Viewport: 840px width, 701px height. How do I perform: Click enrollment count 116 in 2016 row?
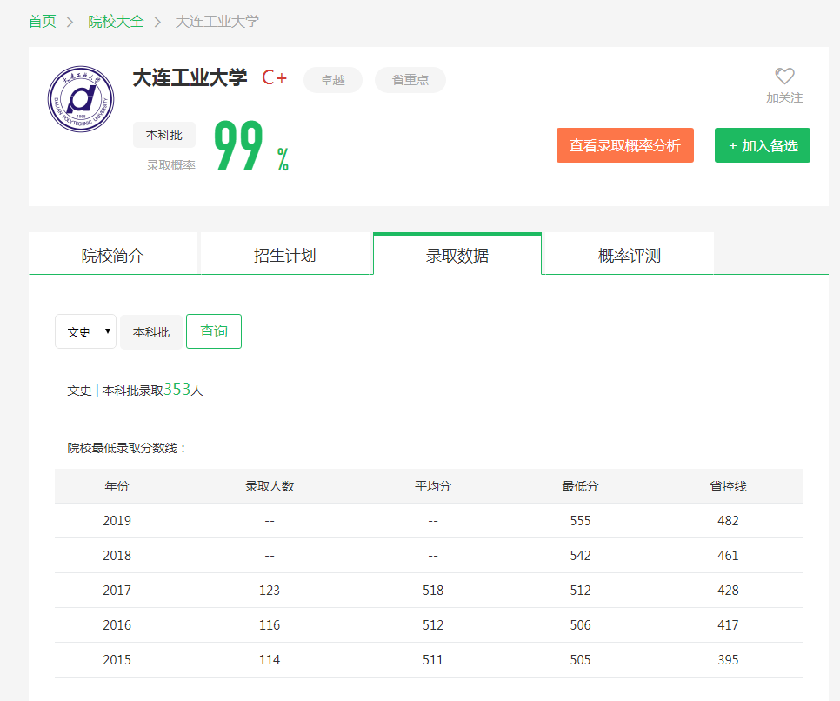270,624
